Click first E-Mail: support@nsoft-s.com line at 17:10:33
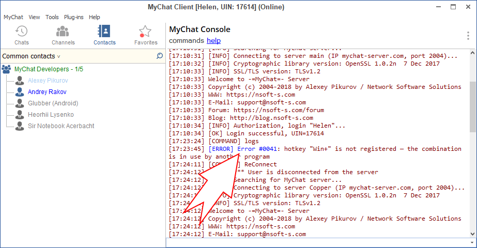This screenshot has width=477, height=248. click(x=237, y=102)
